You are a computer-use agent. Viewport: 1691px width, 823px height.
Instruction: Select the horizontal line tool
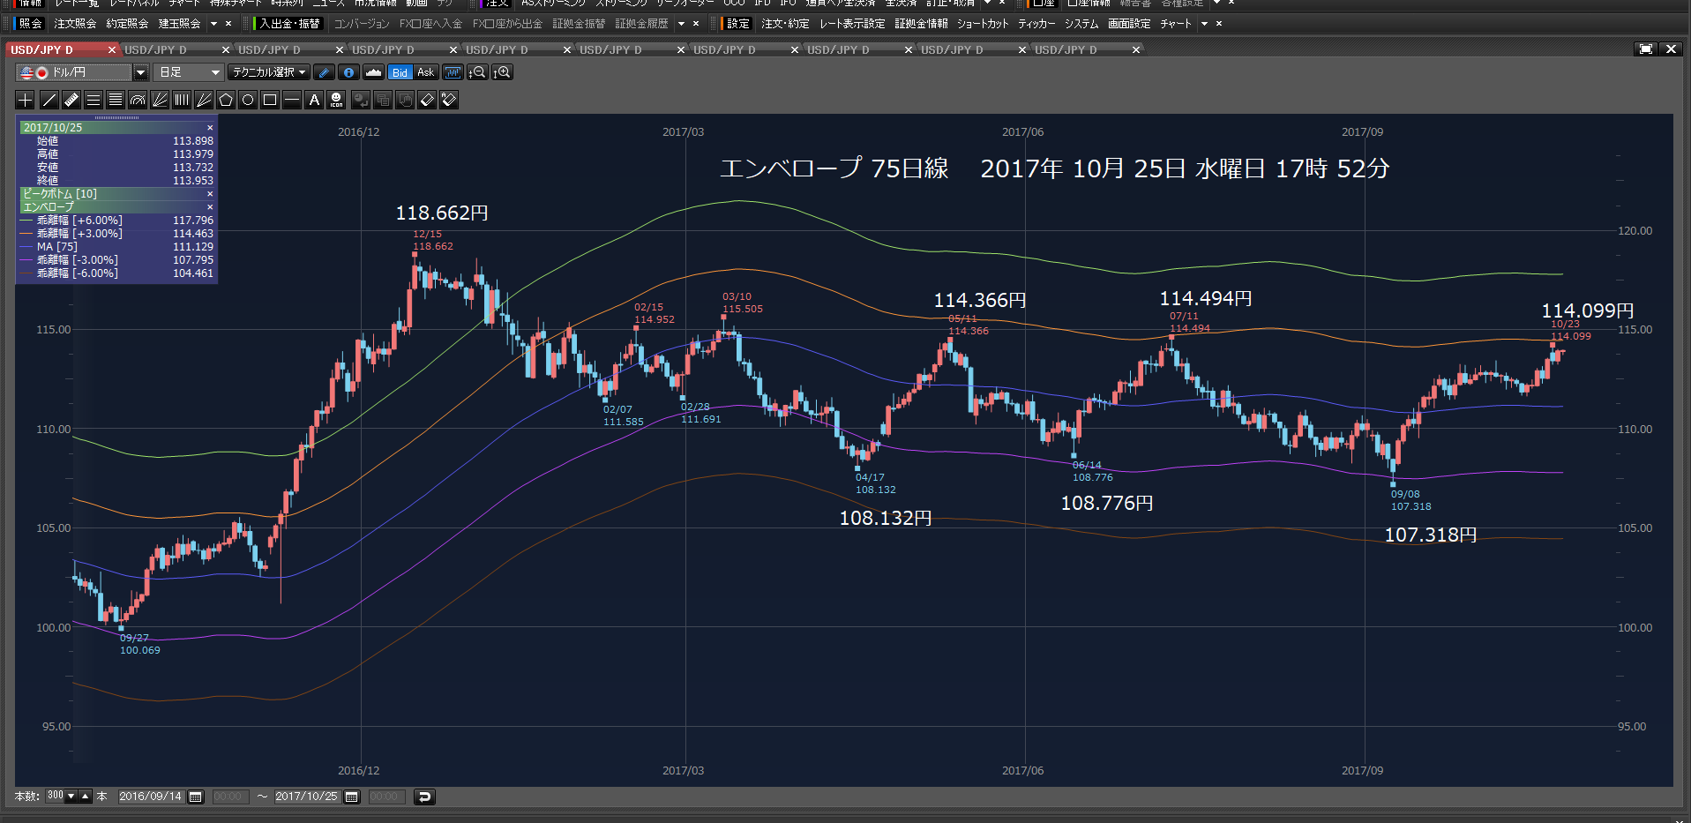pos(292,100)
